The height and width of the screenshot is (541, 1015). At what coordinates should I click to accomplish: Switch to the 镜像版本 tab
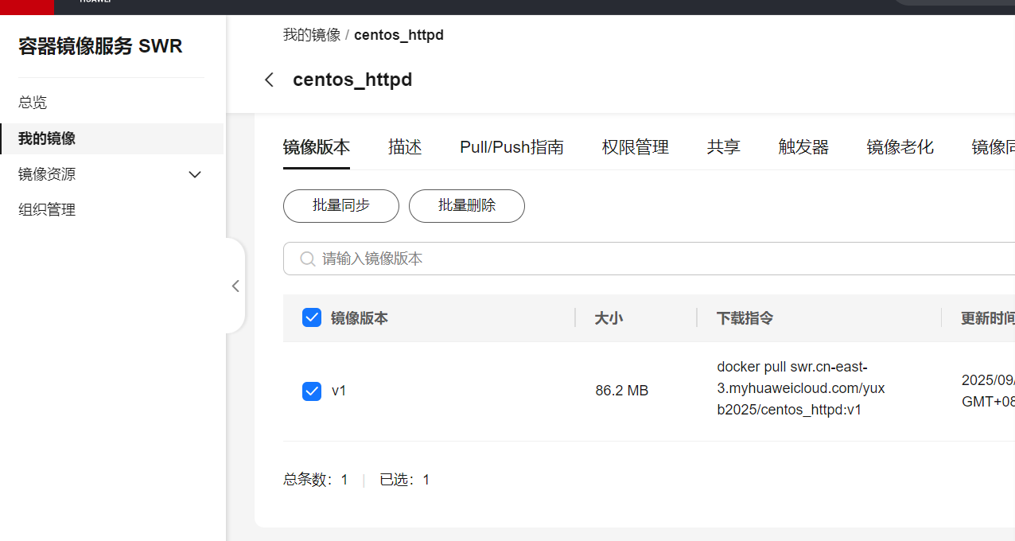click(x=317, y=147)
